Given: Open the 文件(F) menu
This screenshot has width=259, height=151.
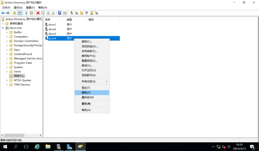Looking at the screenshot, I should pos(6,8).
